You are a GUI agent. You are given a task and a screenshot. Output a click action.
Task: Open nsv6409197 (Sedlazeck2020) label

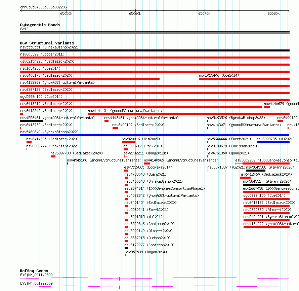pos(138,125)
